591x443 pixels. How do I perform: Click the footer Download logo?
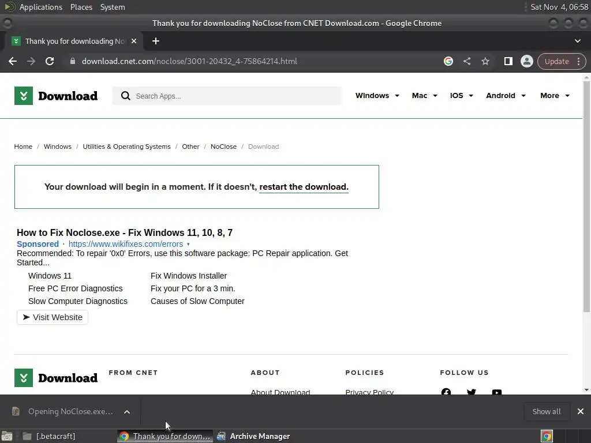pyautogui.click(x=56, y=378)
